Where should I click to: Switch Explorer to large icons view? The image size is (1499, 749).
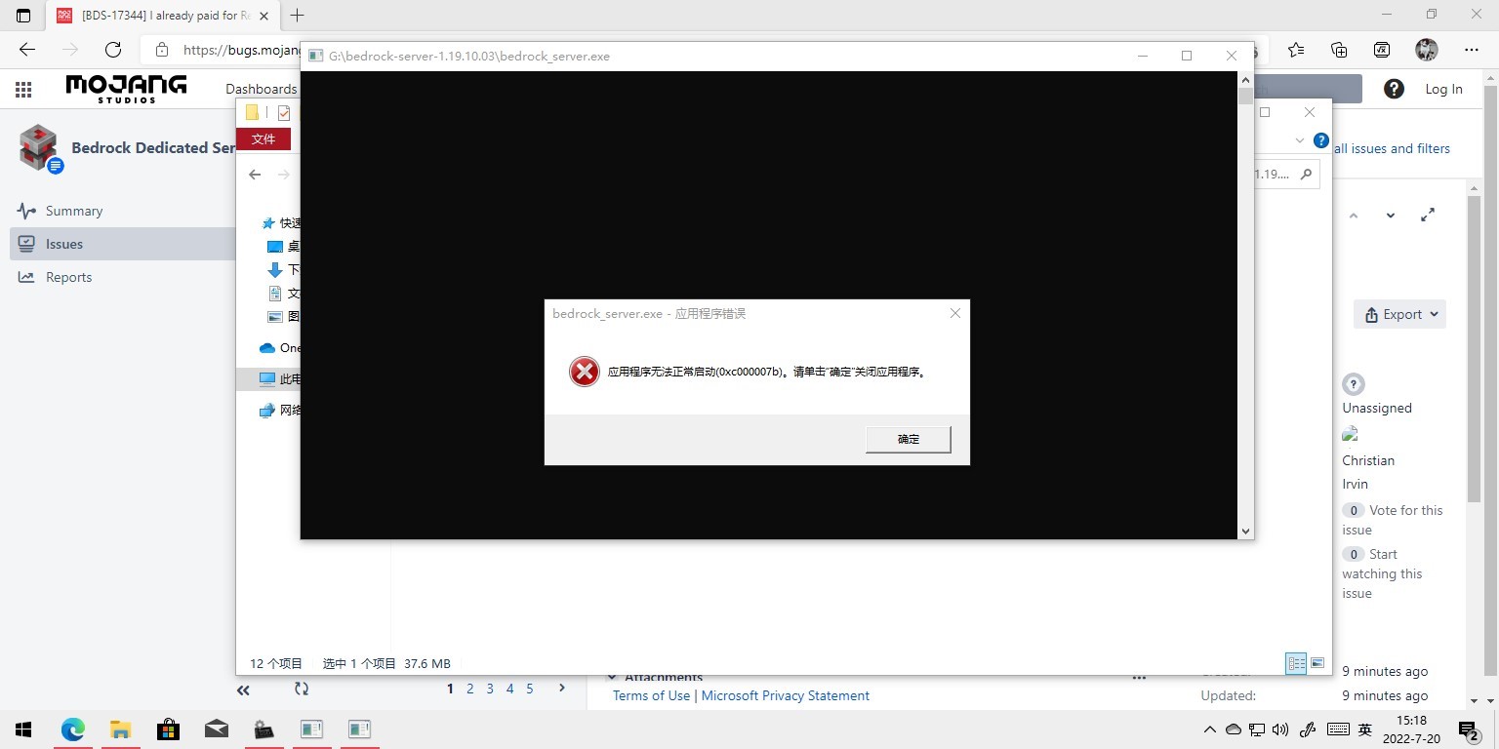click(x=1317, y=663)
